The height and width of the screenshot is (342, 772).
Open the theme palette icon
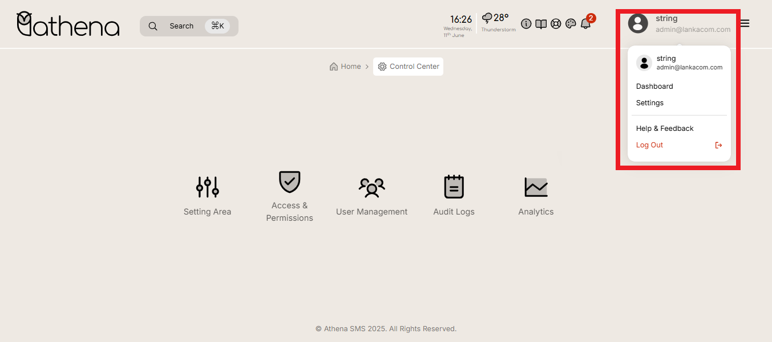click(x=571, y=24)
